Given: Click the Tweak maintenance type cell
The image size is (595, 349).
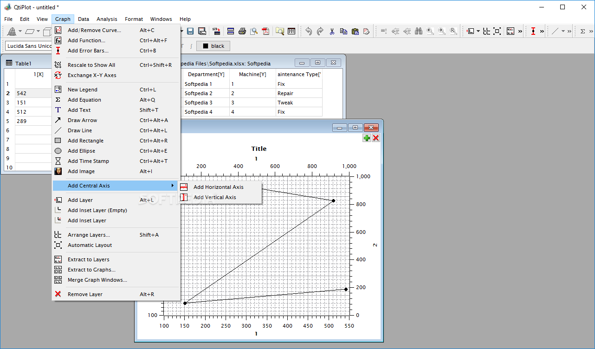Looking at the screenshot, I should 299,103.
